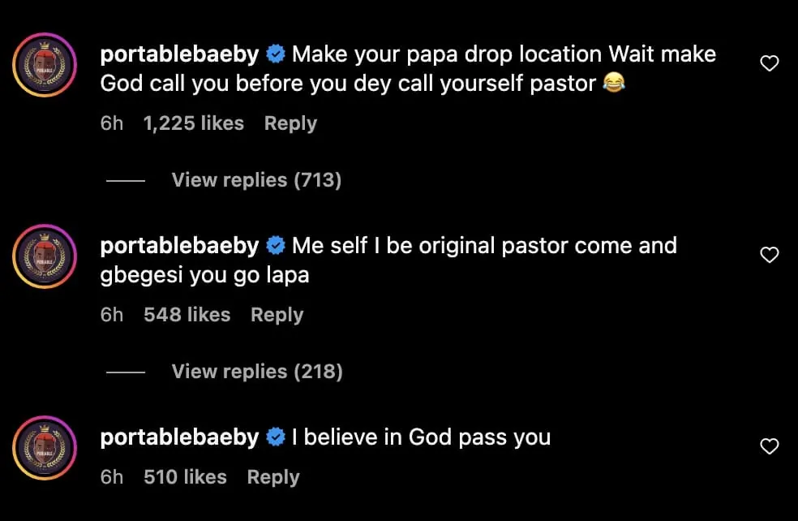Expand View replies (713)
This screenshot has height=521, width=798.
[x=256, y=180]
